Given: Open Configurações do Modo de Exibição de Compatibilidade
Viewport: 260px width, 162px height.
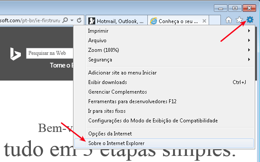Looking at the screenshot, I should 164,121.
